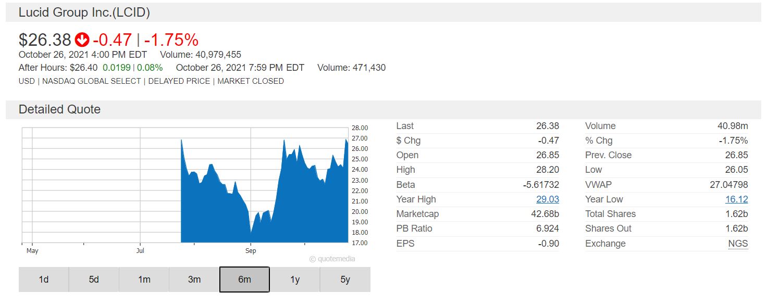Click the $26.38 last price
The height and width of the screenshot is (305, 767).
tap(44, 40)
